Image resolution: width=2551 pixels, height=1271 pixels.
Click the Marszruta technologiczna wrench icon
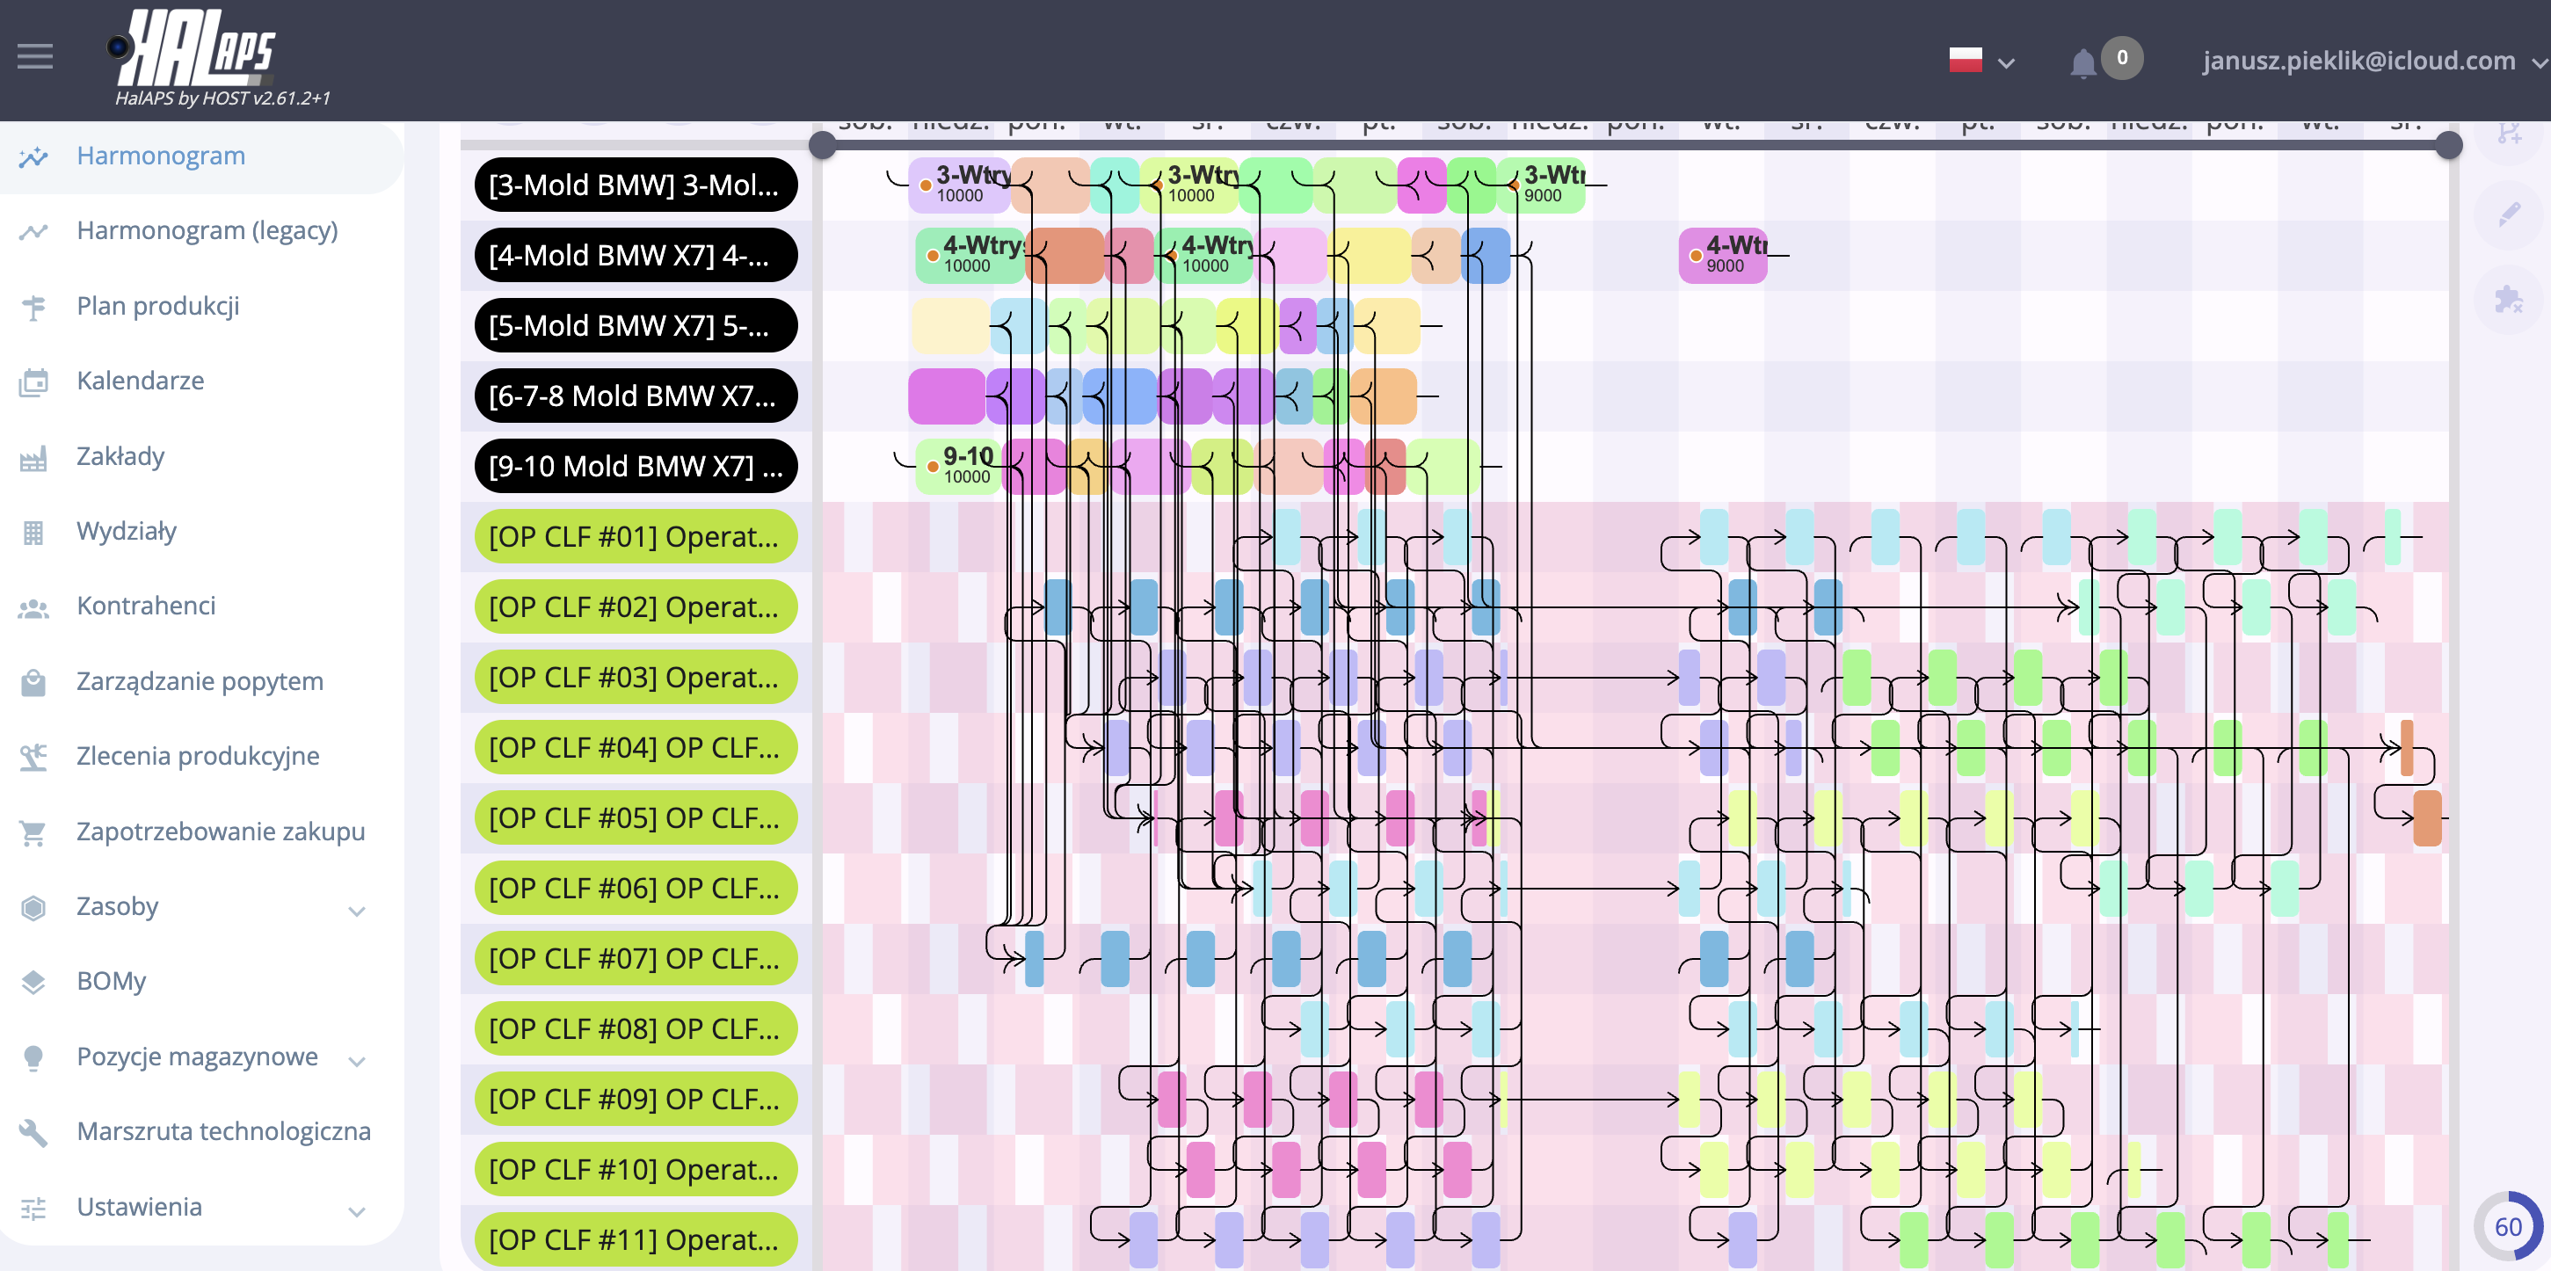[33, 1132]
